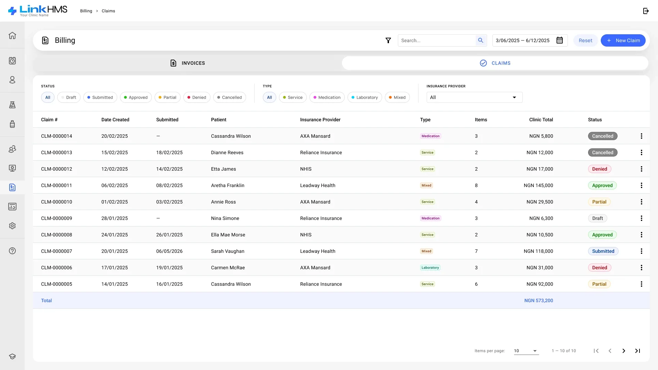The image size is (658, 370).
Task: Filter type by Mixed chip
Action: pos(397,97)
